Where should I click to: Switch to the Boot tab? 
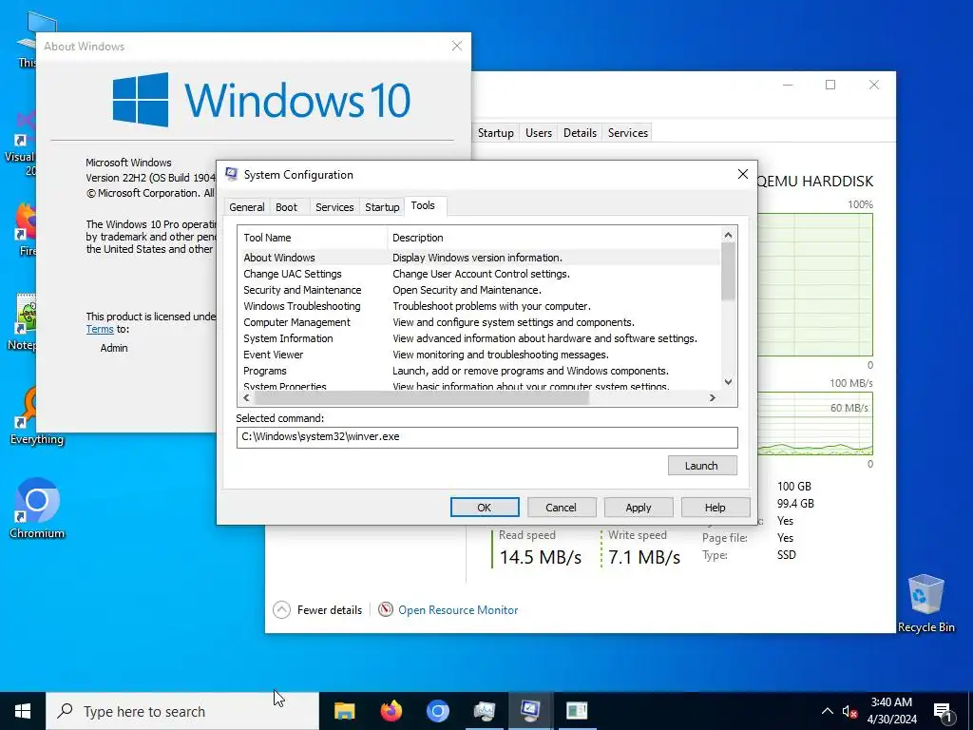click(x=286, y=207)
